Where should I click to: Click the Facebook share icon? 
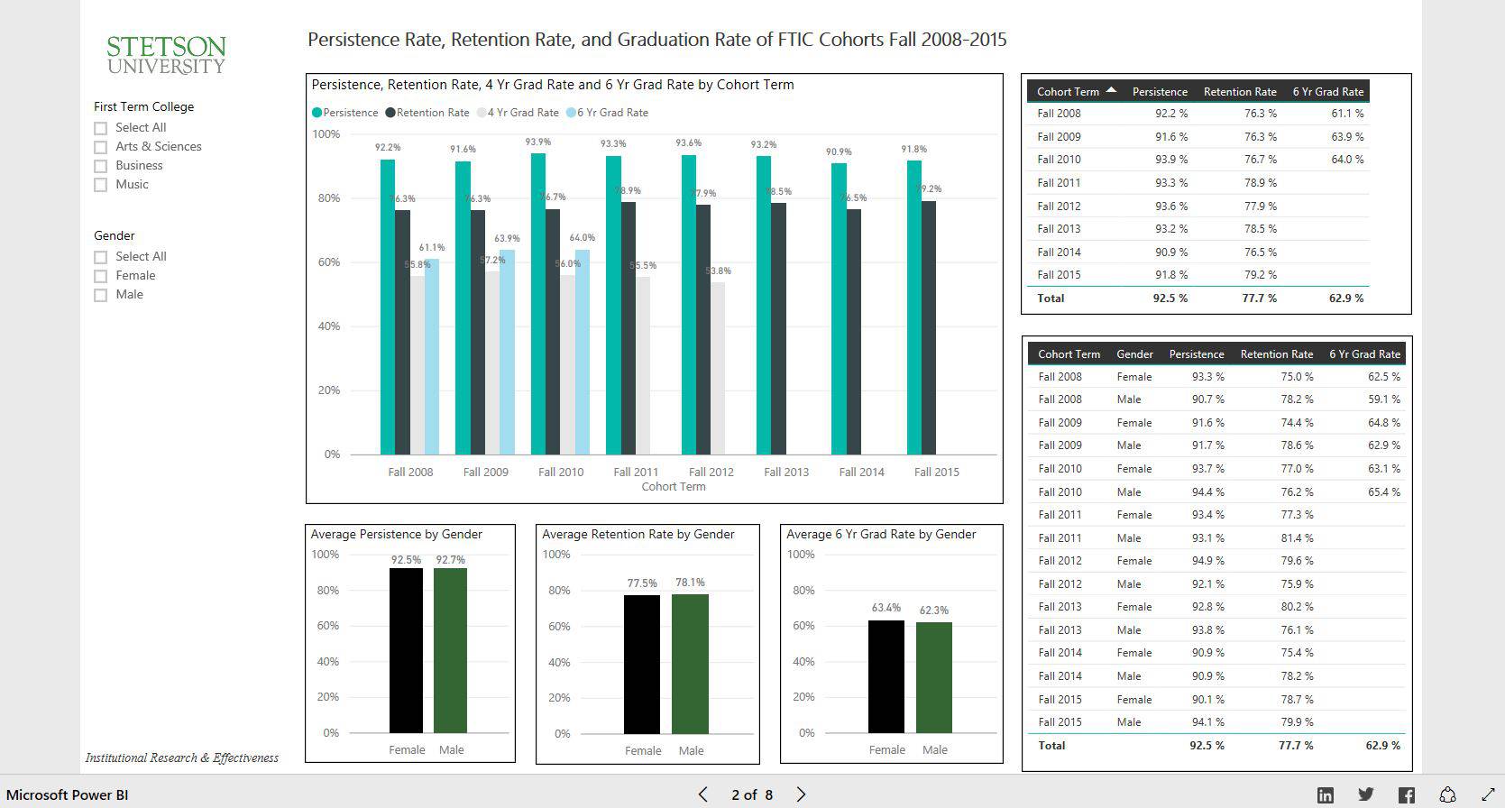[1406, 794]
